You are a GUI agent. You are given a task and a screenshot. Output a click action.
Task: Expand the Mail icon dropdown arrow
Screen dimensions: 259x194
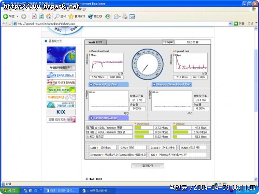120,17
